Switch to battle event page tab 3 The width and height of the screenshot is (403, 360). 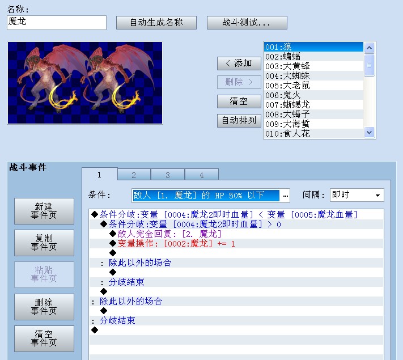click(x=168, y=175)
